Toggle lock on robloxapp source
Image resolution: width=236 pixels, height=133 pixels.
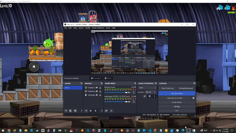click(100, 95)
